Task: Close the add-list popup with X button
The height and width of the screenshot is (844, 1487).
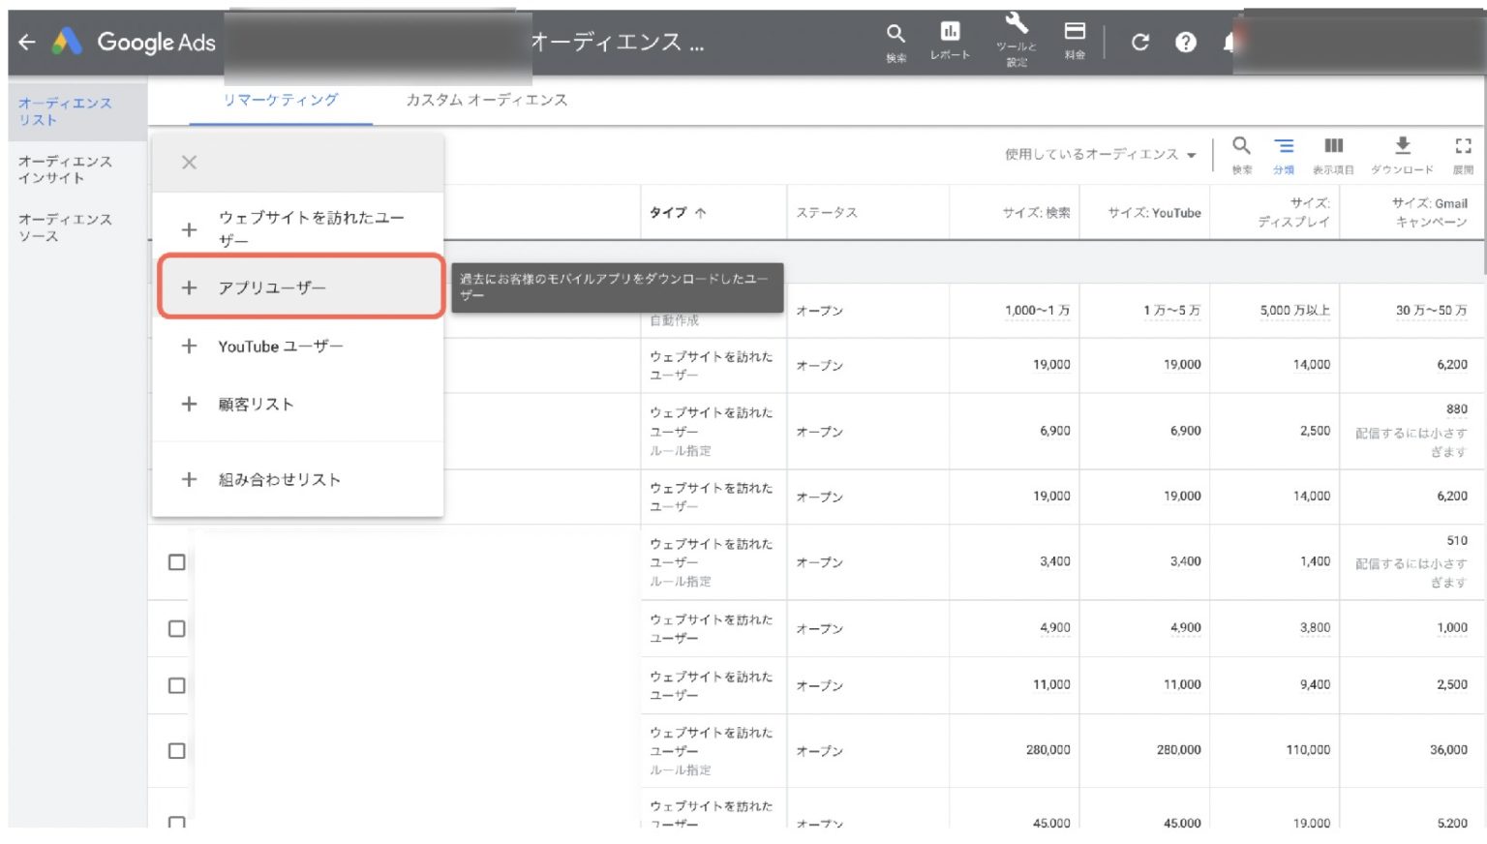Action: click(190, 163)
